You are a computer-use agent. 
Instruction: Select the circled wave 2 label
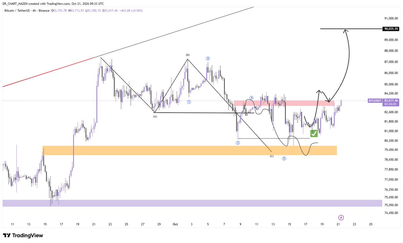coord(208,58)
